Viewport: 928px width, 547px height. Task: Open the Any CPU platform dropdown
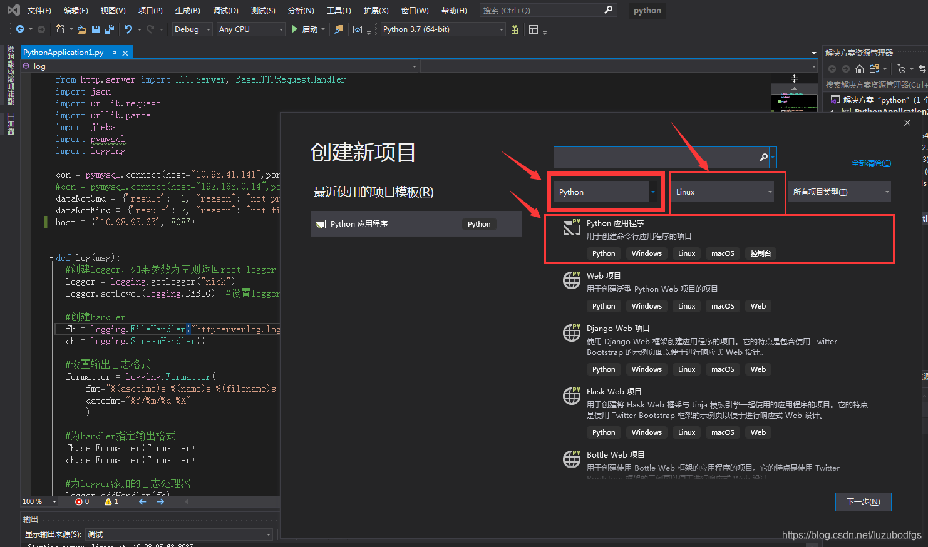(x=251, y=29)
